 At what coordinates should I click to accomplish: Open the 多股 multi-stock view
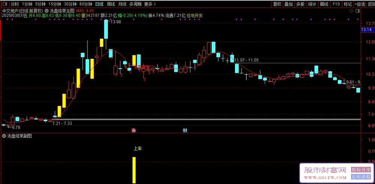(300, 4)
